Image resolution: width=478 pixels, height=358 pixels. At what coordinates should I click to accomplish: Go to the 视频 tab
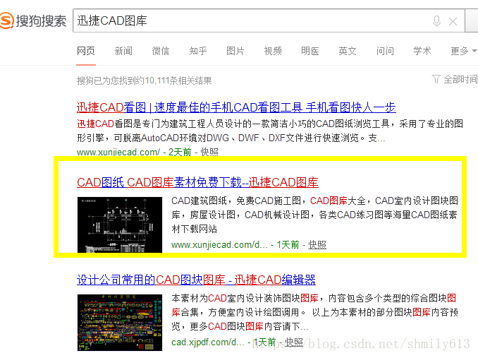click(x=273, y=51)
